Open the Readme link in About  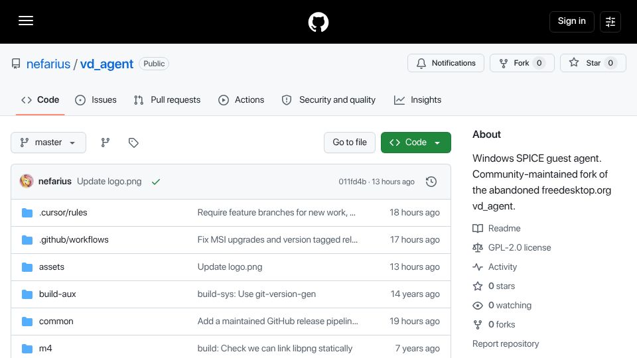[496, 229]
